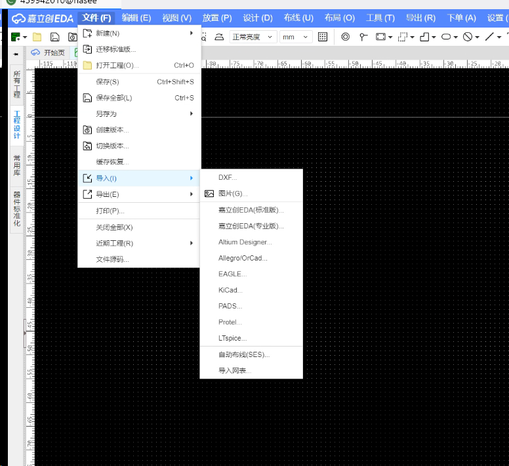Open the 设计 (D) menu

pyautogui.click(x=258, y=18)
